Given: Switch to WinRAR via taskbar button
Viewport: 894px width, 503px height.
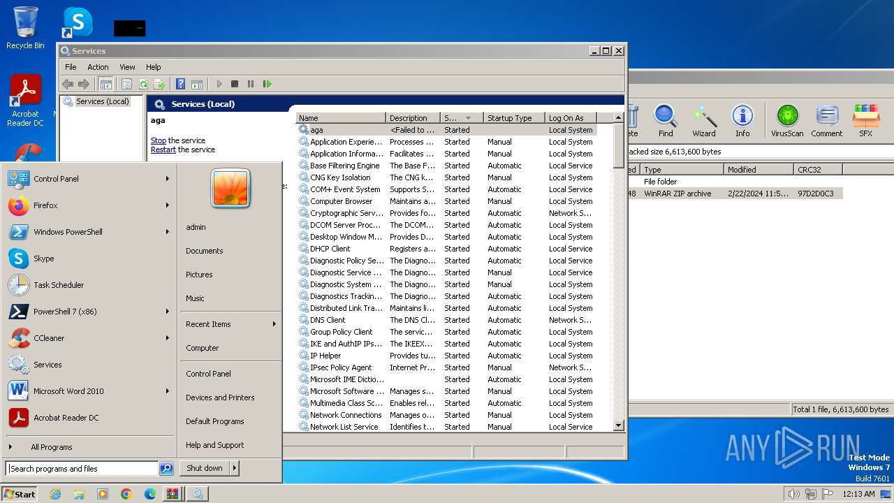Looking at the screenshot, I should [x=172, y=494].
